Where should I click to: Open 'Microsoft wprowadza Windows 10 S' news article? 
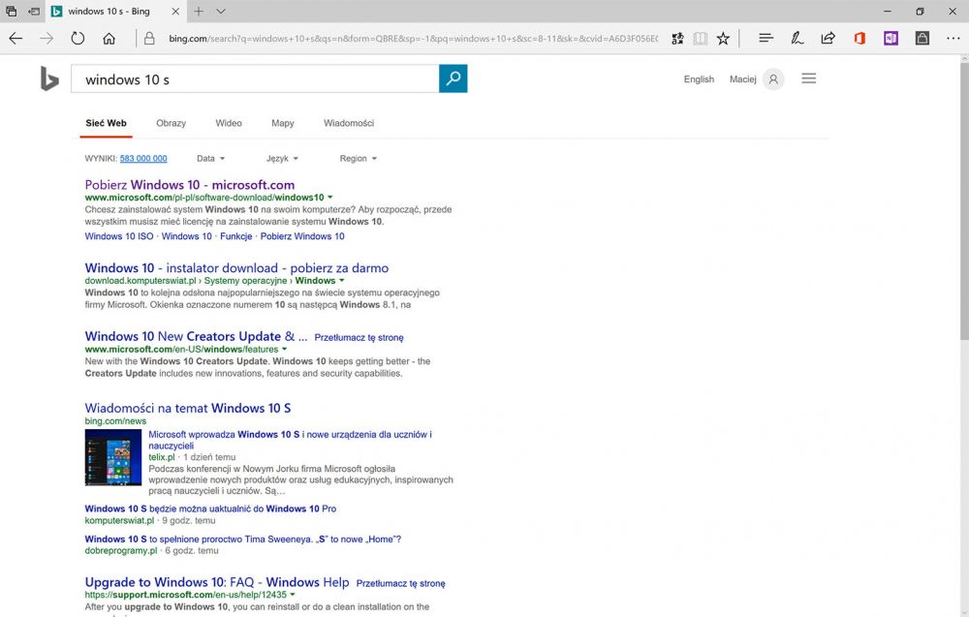290,441
